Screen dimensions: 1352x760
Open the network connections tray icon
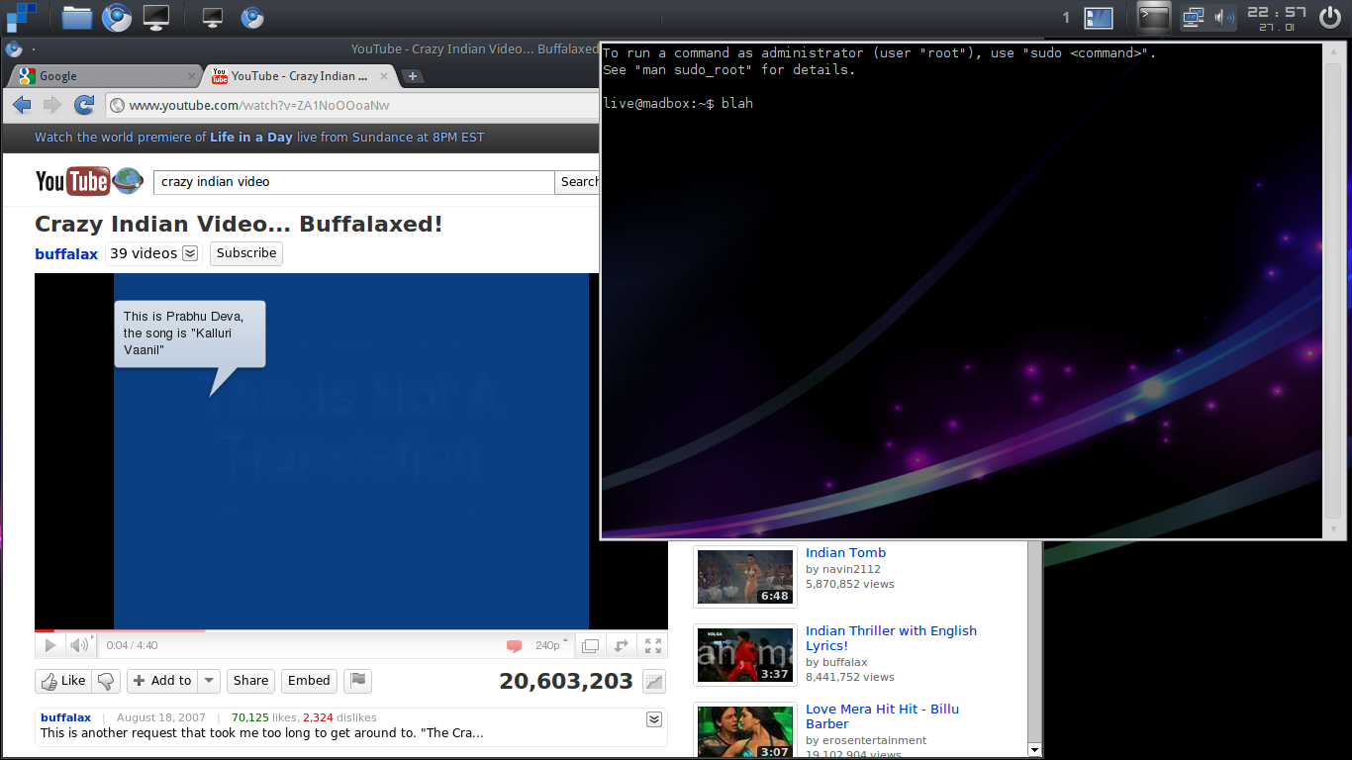(1193, 17)
